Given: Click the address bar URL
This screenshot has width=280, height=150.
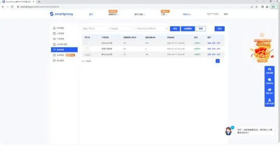Looking at the screenshot, I should pyautogui.click(x=40, y=7).
